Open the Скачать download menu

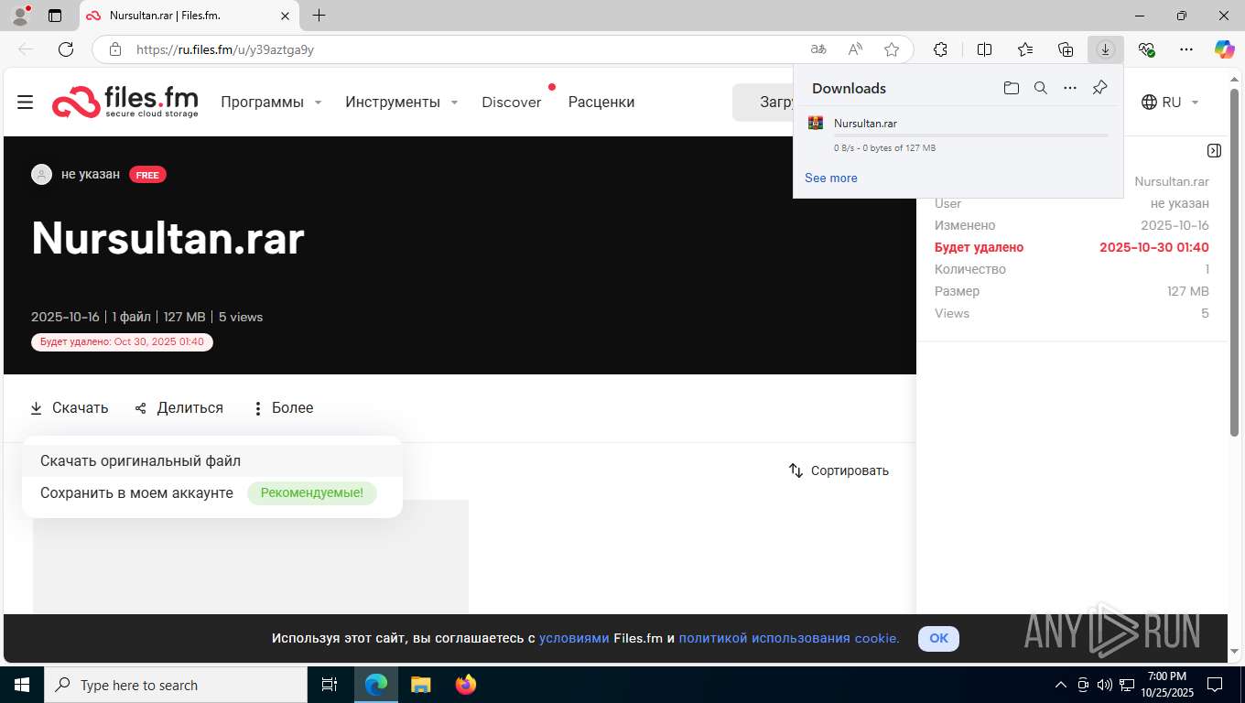pos(70,408)
